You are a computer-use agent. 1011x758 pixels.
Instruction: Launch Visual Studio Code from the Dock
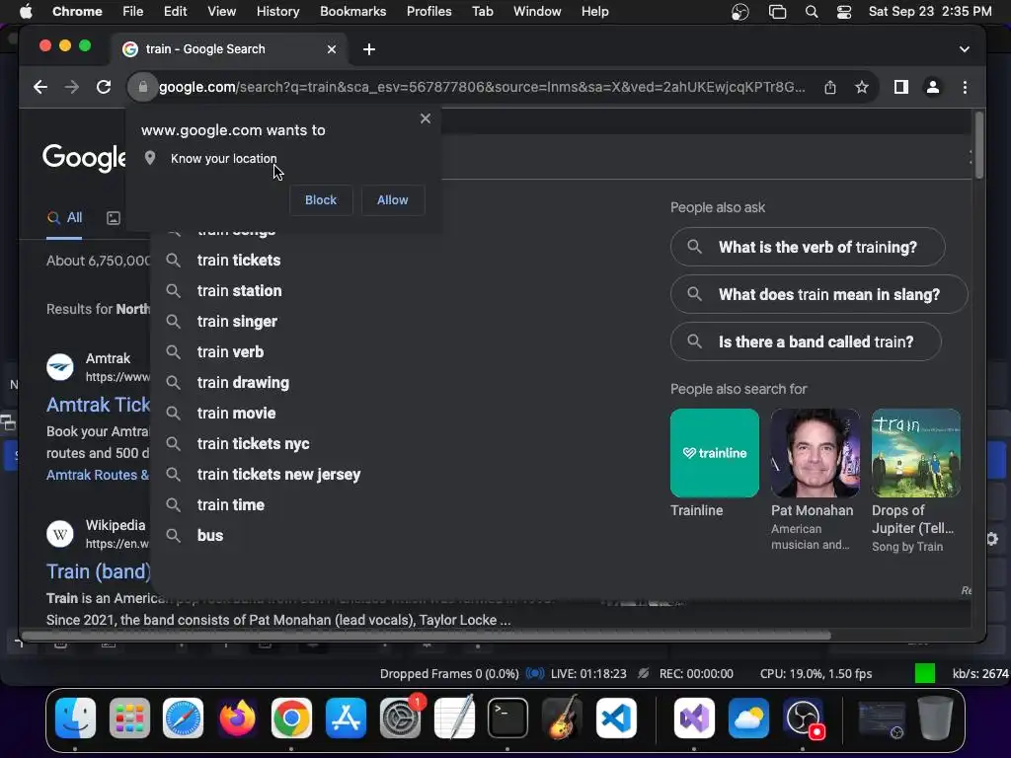point(616,719)
